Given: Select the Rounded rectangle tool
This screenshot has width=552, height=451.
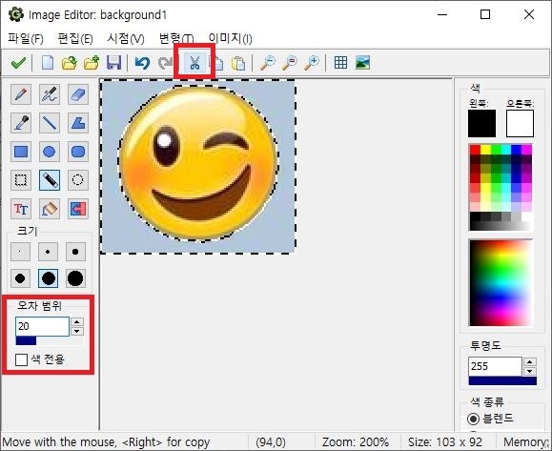Looking at the screenshot, I should [78, 152].
